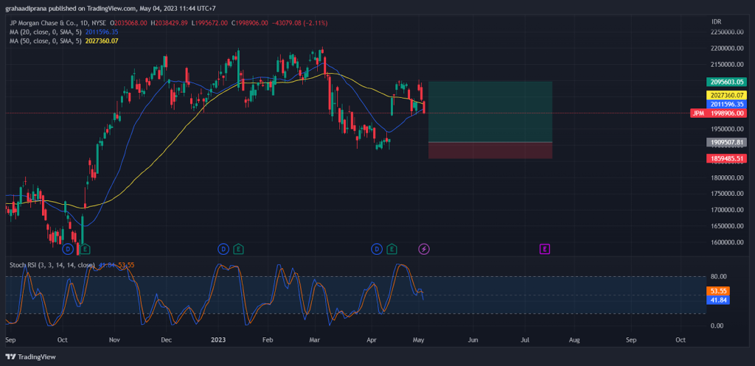Click the 1600000.00 price axis label
Image resolution: width=755 pixels, height=366 pixels.
(727, 242)
